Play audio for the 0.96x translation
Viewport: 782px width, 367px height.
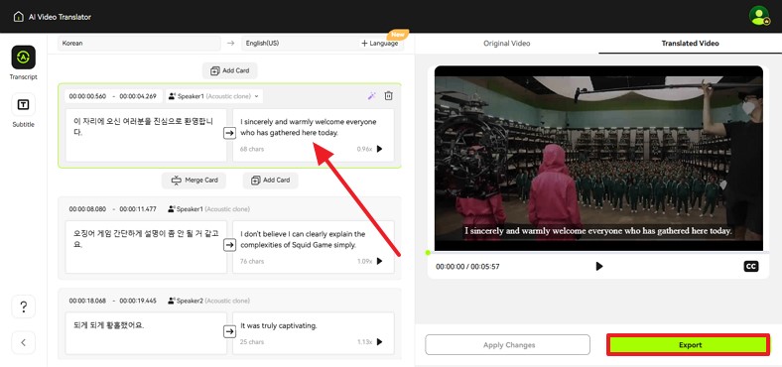[379, 149]
